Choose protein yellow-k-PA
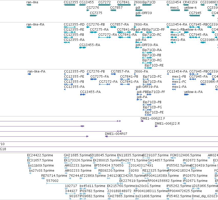Screen dimensions: 218x200 coord(186,95)
